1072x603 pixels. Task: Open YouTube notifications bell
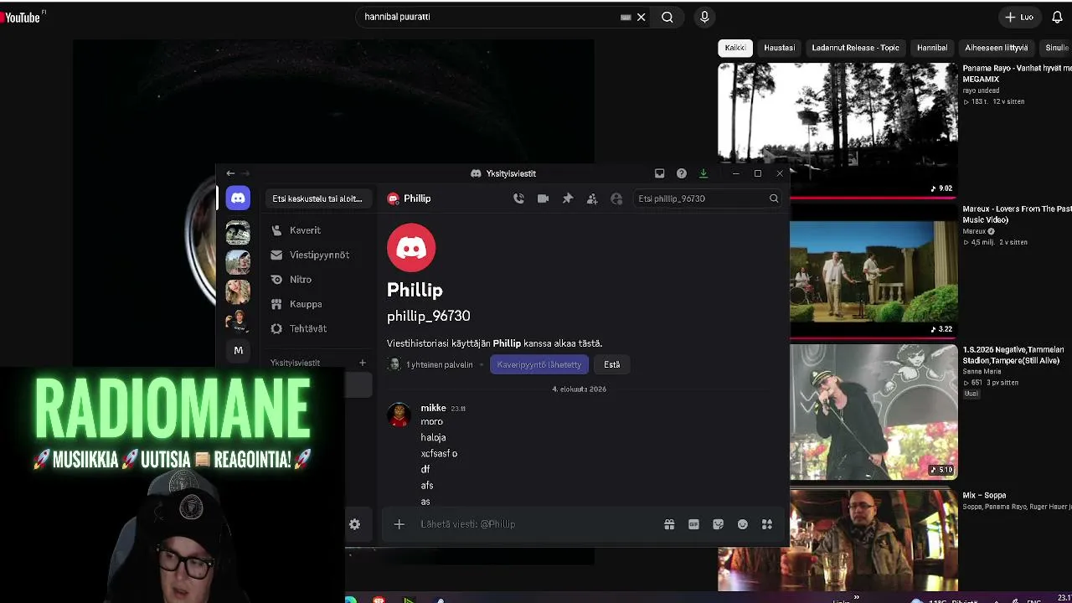click(1057, 17)
